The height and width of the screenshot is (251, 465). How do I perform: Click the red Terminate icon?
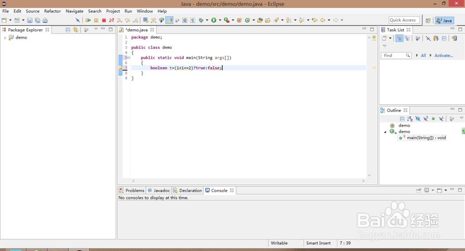pos(104,20)
